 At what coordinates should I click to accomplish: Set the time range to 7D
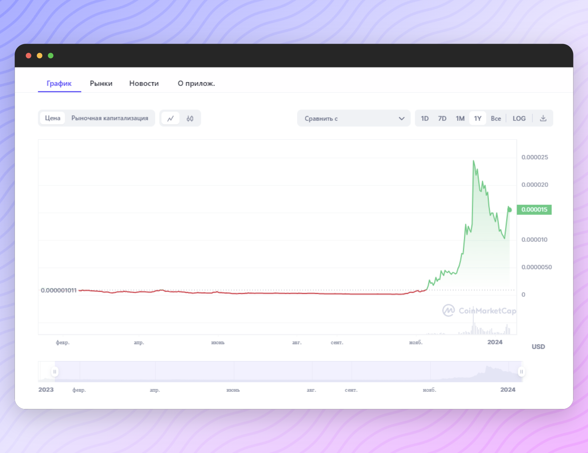pos(442,118)
